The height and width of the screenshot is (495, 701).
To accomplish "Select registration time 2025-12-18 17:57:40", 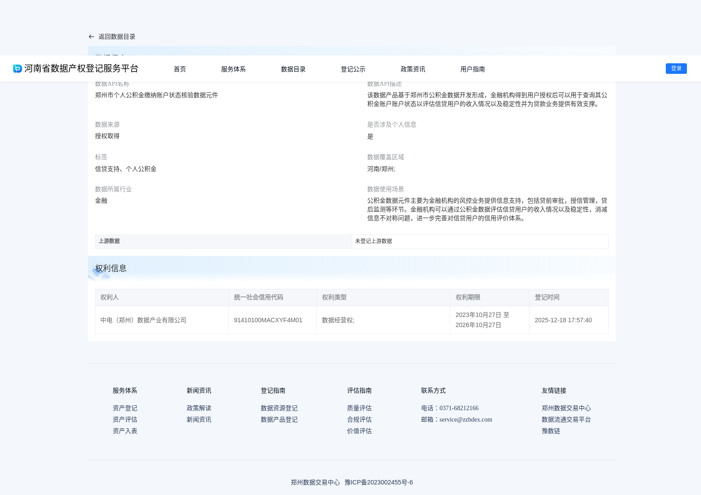I will click(563, 320).
